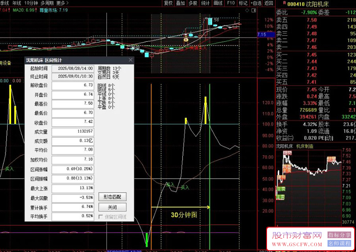Image resolution: width=356 pixels, height=252 pixels.
Task: Expand the 更多 periods menu
Action: [x=62, y=3]
